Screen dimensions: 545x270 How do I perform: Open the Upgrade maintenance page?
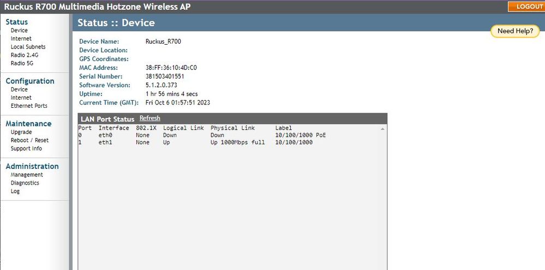pos(21,132)
